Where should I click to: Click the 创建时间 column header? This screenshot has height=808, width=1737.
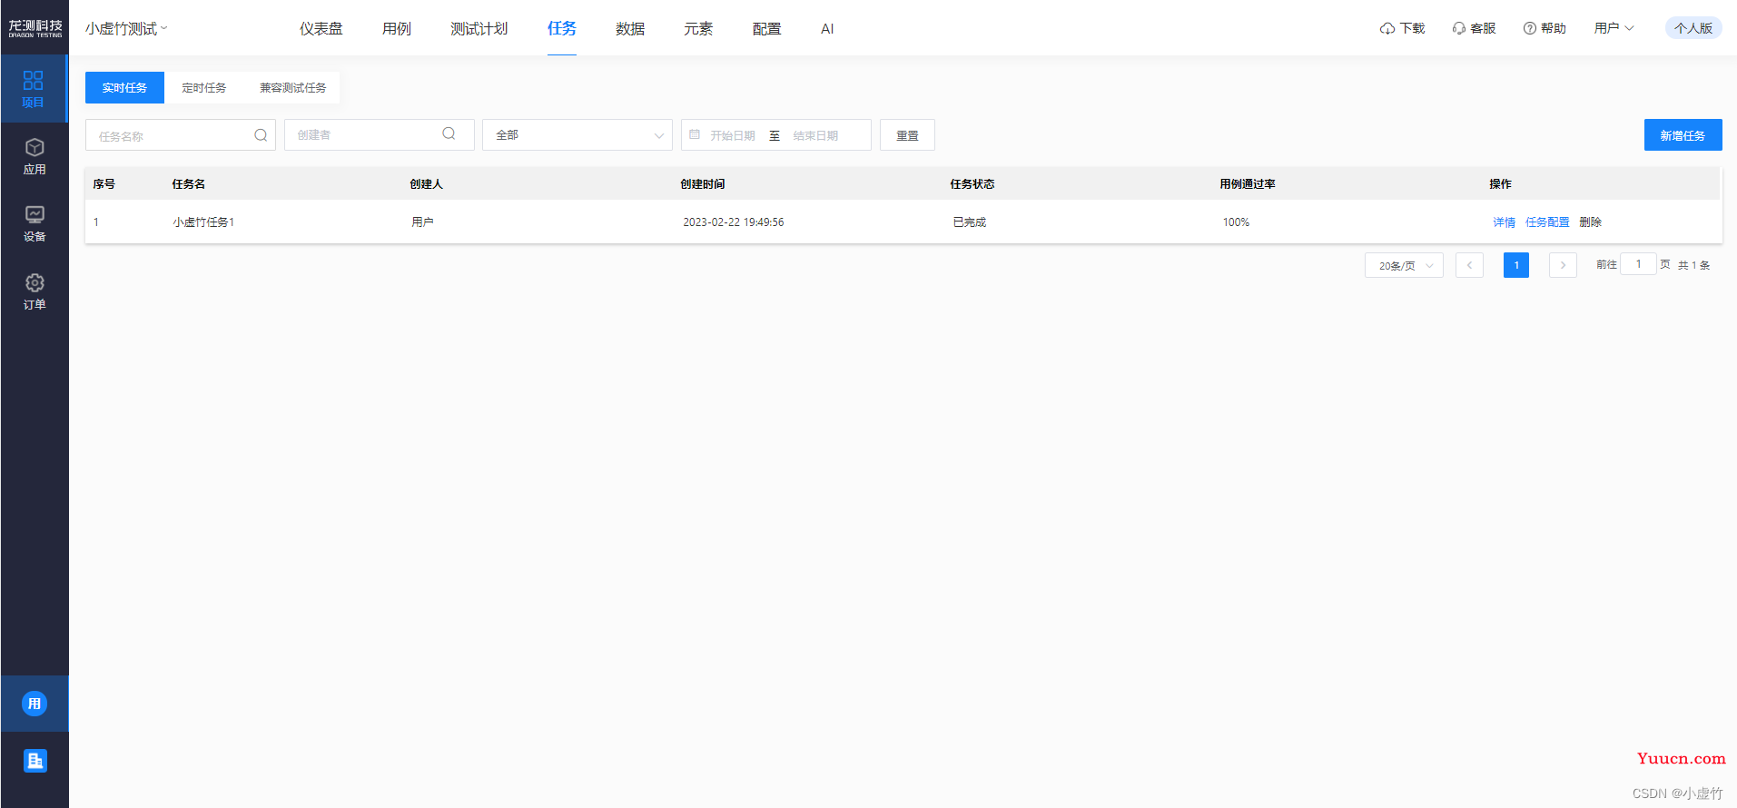[703, 184]
